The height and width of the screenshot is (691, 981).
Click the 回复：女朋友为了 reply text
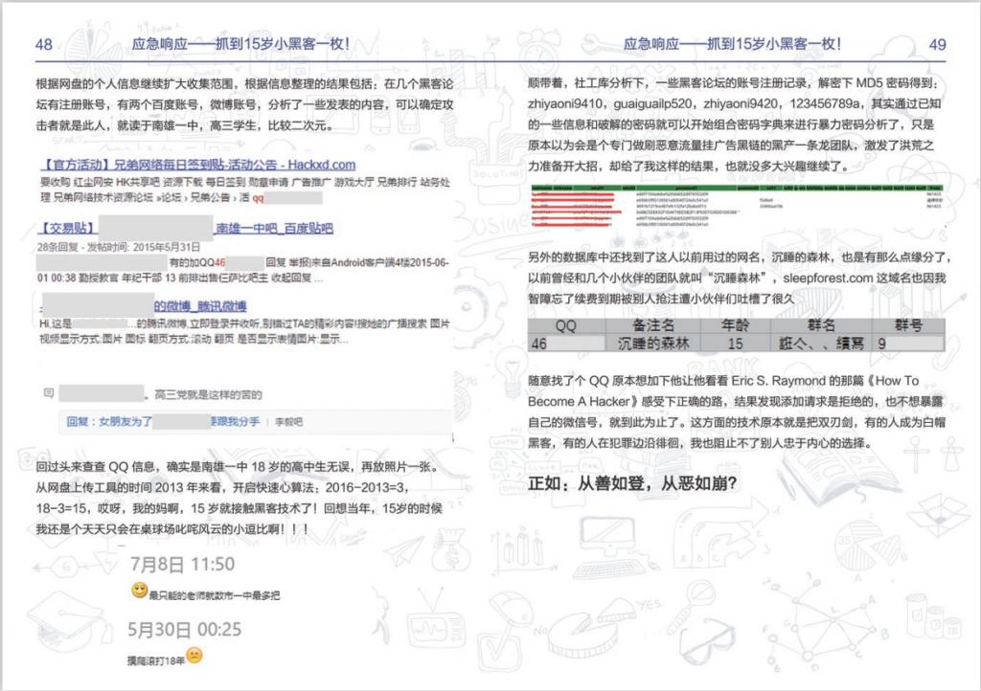click(125, 420)
